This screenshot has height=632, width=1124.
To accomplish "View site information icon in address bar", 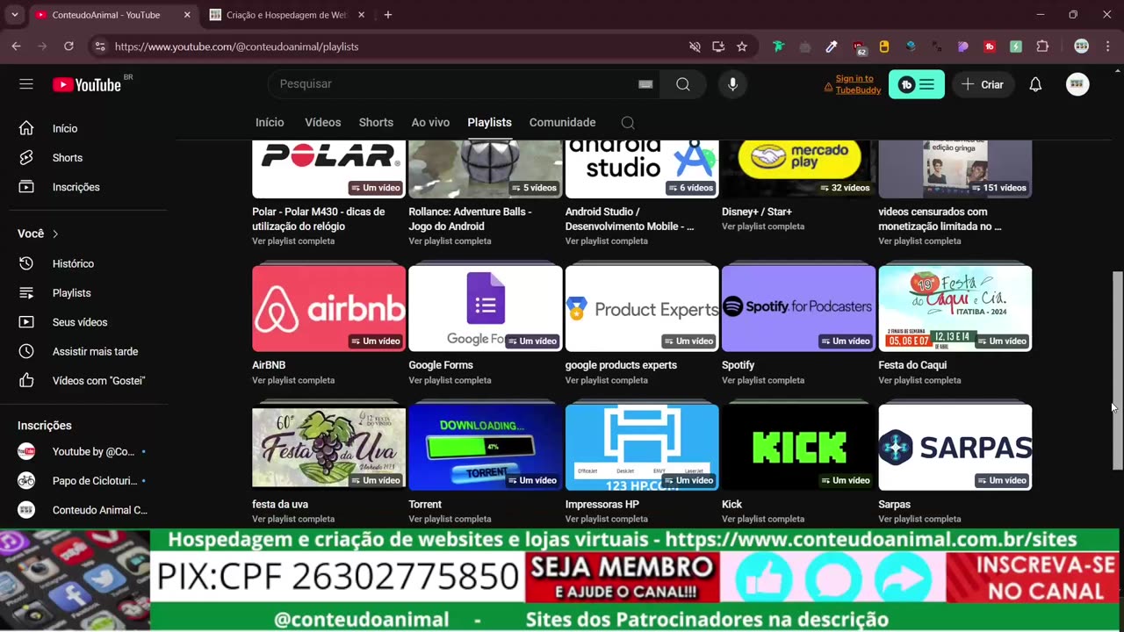I will pyautogui.click(x=100, y=47).
